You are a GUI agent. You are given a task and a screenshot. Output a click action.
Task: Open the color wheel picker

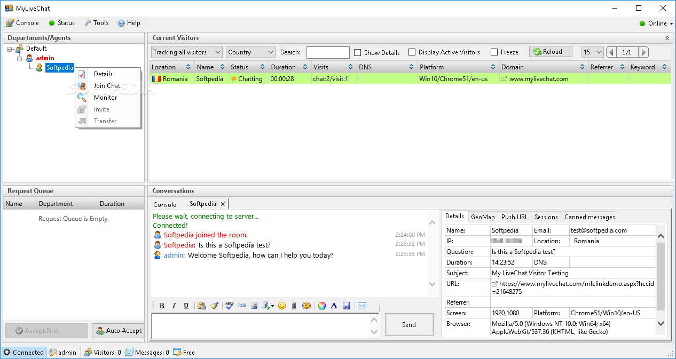pyautogui.click(x=322, y=306)
